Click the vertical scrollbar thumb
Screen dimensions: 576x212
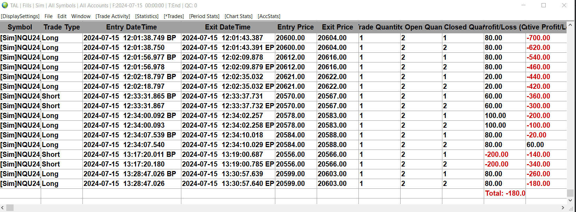(x=570, y=193)
